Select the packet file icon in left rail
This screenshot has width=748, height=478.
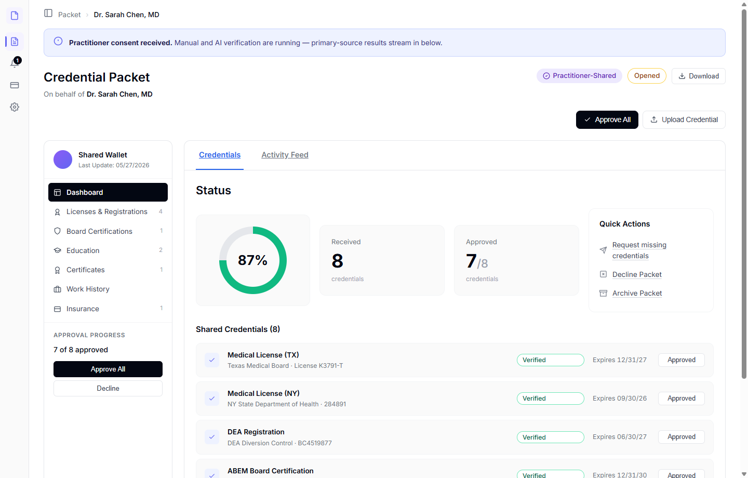[x=15, y=42]
